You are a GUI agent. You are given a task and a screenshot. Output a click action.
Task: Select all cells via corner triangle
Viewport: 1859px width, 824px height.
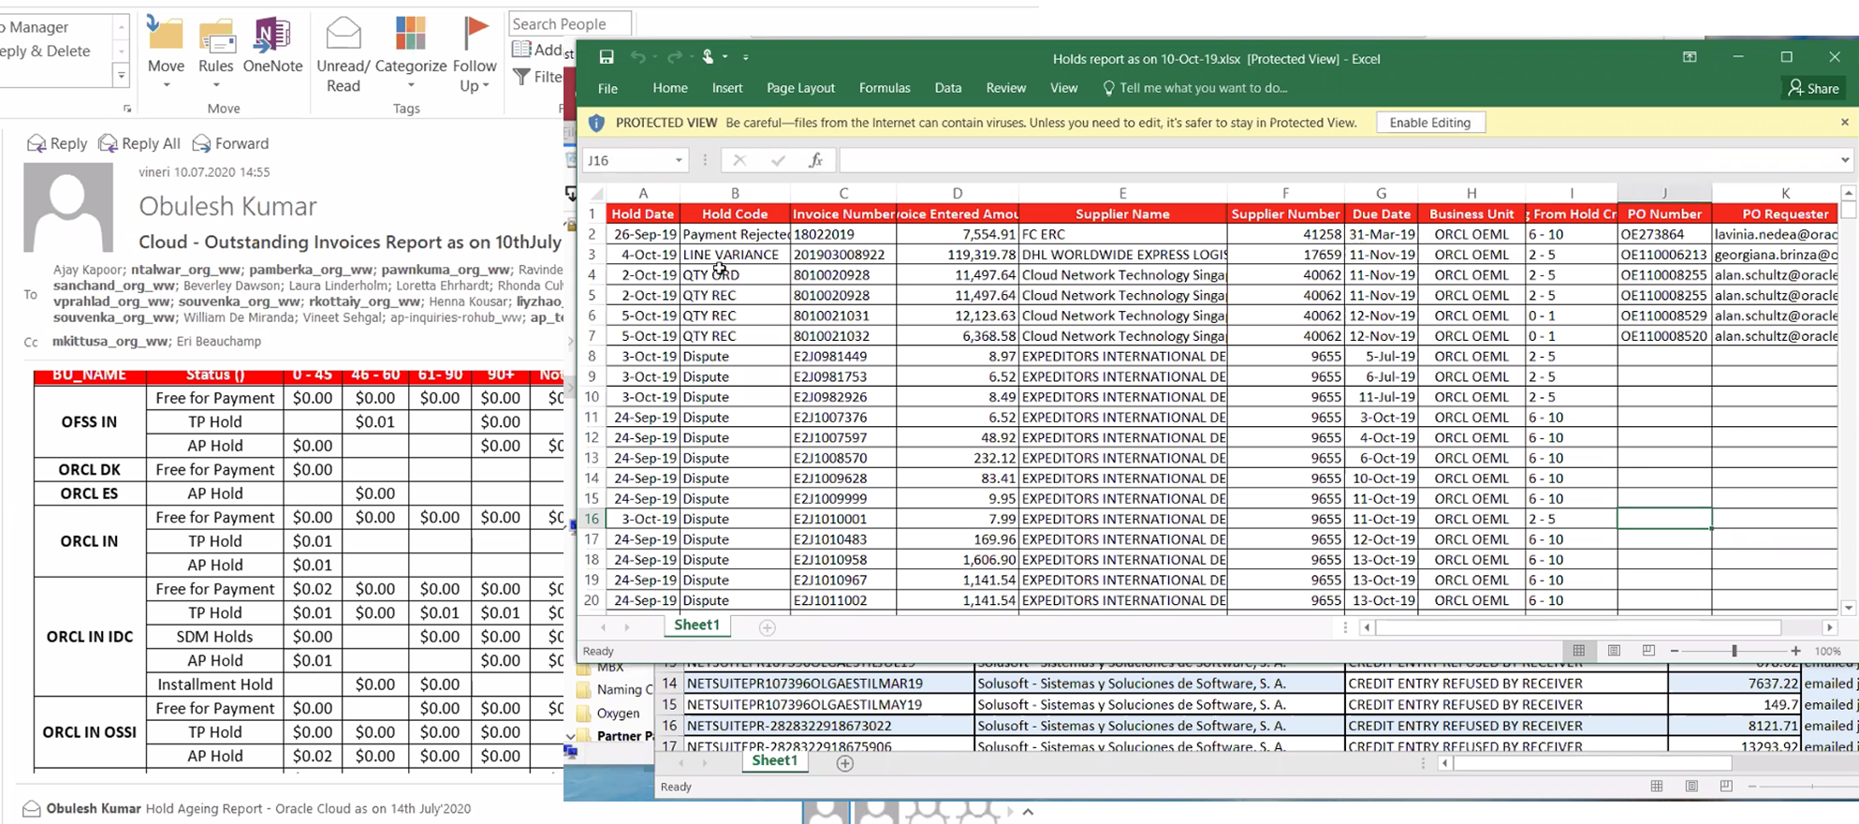pyautogui.click(x=594, y=194)
